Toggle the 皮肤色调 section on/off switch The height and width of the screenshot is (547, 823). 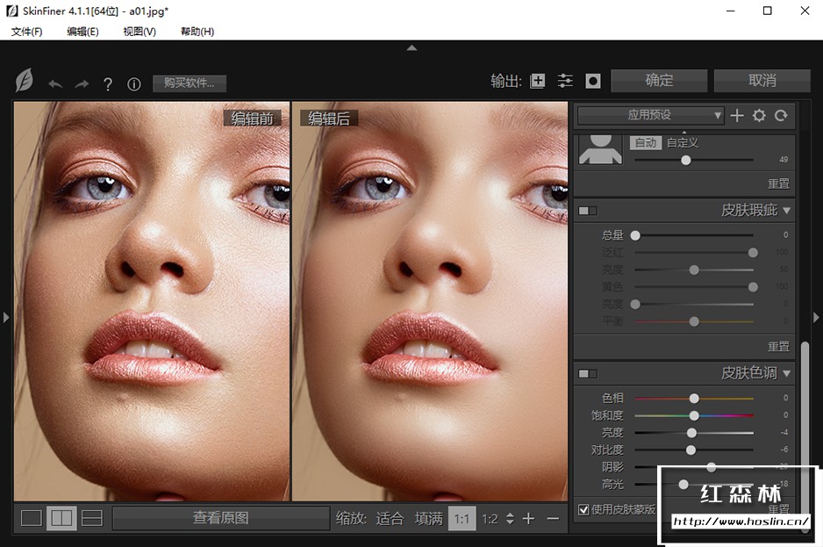[587, 374]
